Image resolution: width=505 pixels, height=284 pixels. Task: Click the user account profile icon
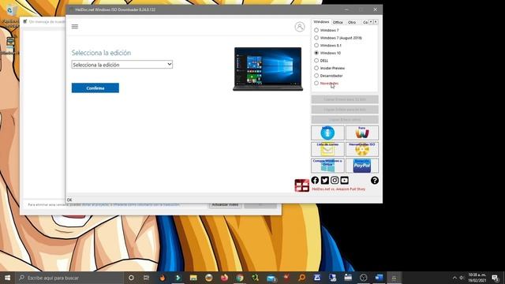[300, 26]
